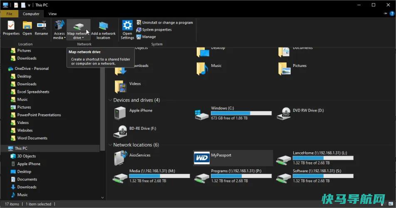
Task: Click the sidebar scroll down arrow
Action: (x=102, y=198)
